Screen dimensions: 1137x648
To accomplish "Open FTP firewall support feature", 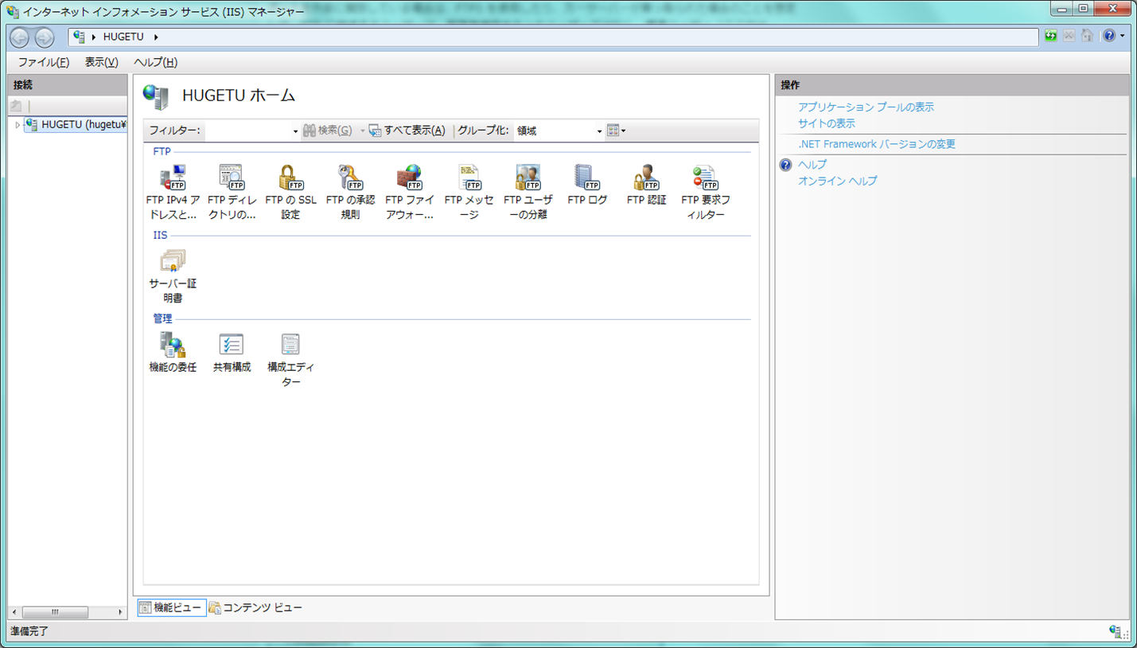I will tap(409, 192).
